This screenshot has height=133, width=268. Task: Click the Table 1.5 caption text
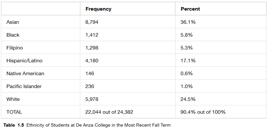pyautogui.click(x=87, y=125)
